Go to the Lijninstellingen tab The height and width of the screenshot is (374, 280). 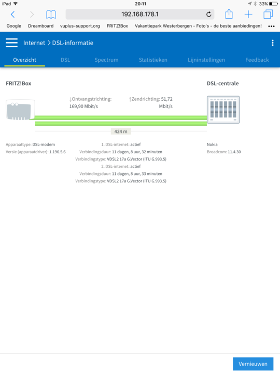click(x=206, y=60)
